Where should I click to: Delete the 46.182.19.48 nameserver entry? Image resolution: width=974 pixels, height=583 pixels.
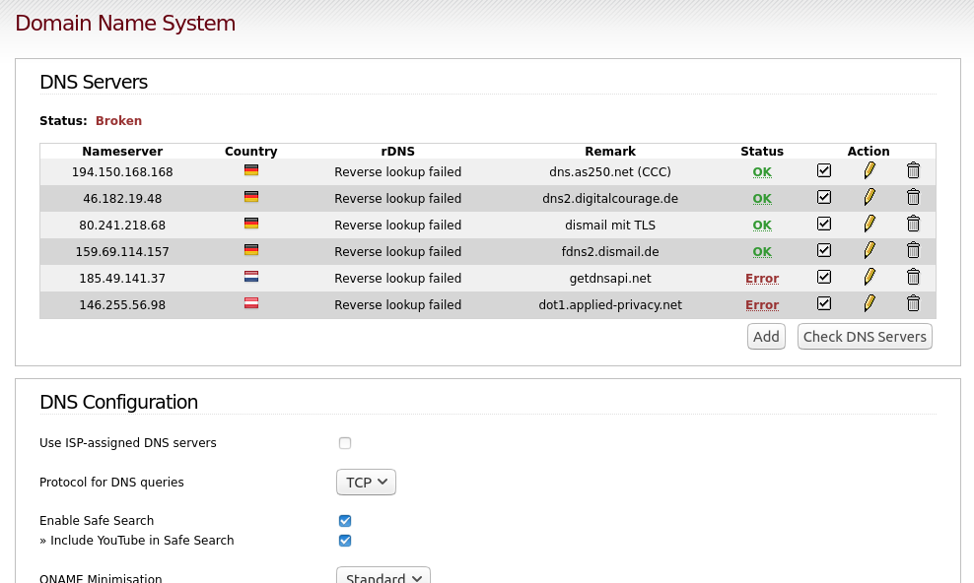913,197
